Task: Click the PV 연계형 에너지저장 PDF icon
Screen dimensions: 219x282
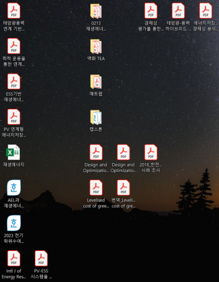Action: click(14, 117)
